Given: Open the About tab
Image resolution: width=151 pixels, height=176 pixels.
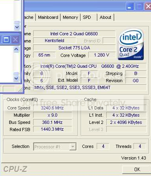Looking at the screenshot, I should tap(105, 17).
